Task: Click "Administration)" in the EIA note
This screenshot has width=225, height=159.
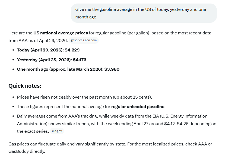Action: (32, 124)
